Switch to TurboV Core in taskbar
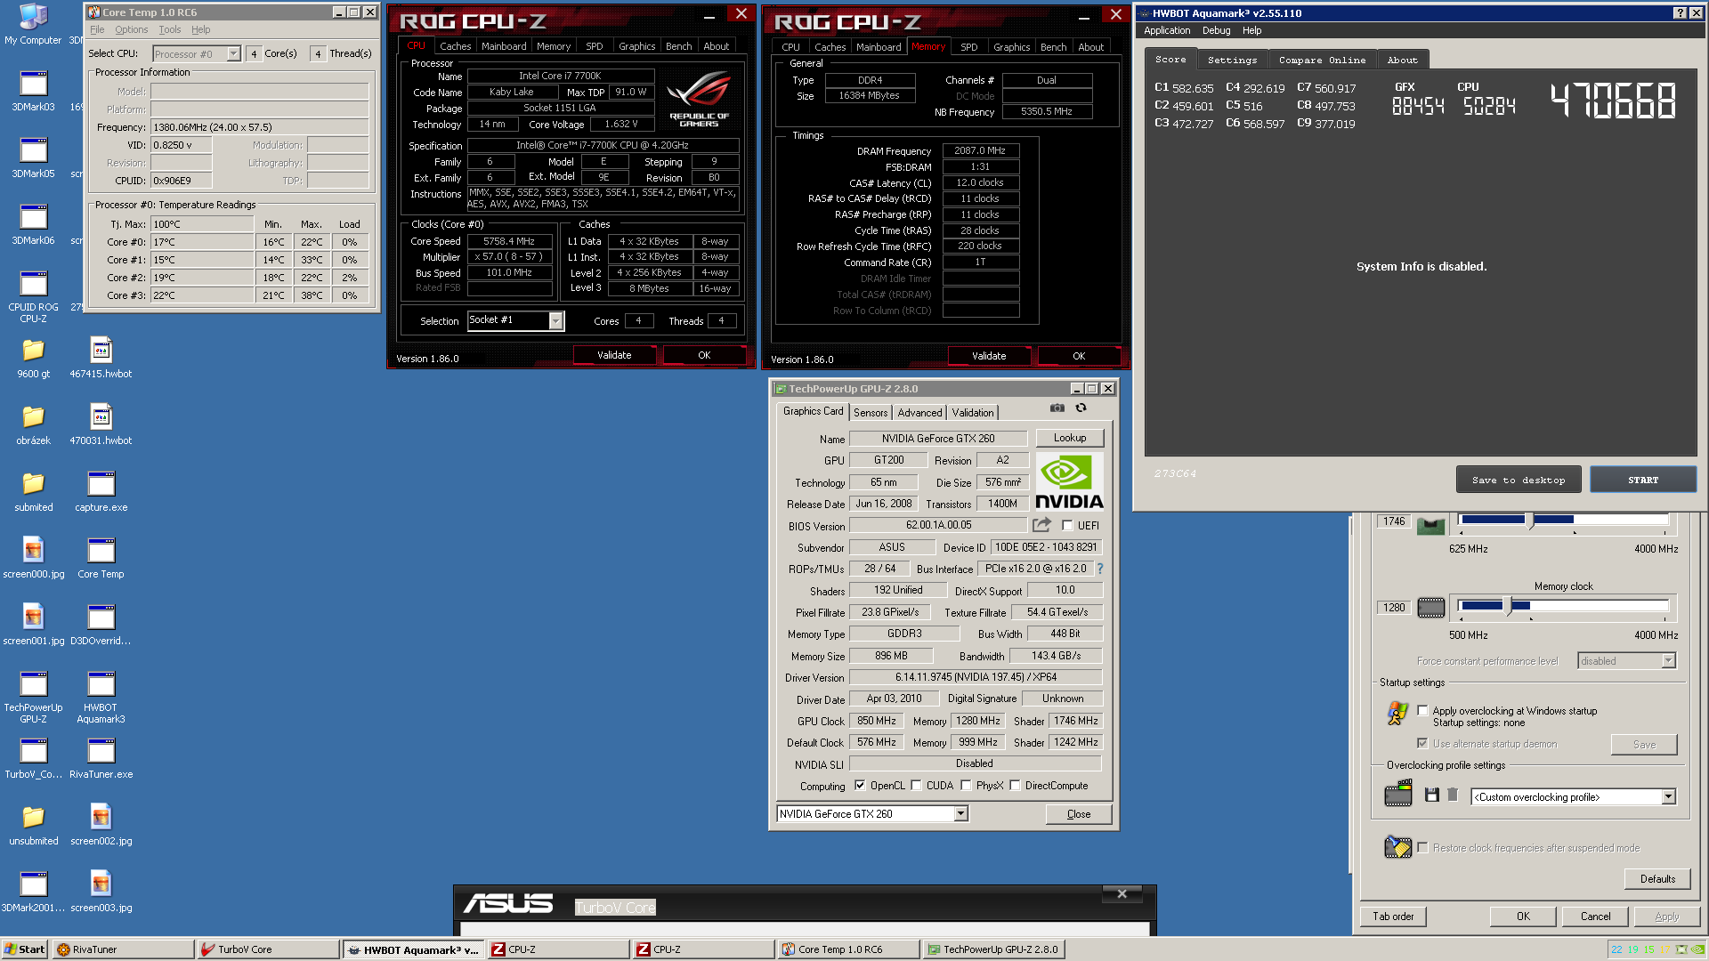This screenshot has height=961, width=1709. pos(267,949)
